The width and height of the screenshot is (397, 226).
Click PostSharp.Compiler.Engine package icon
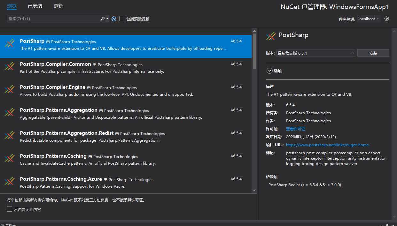coord(10,89)
